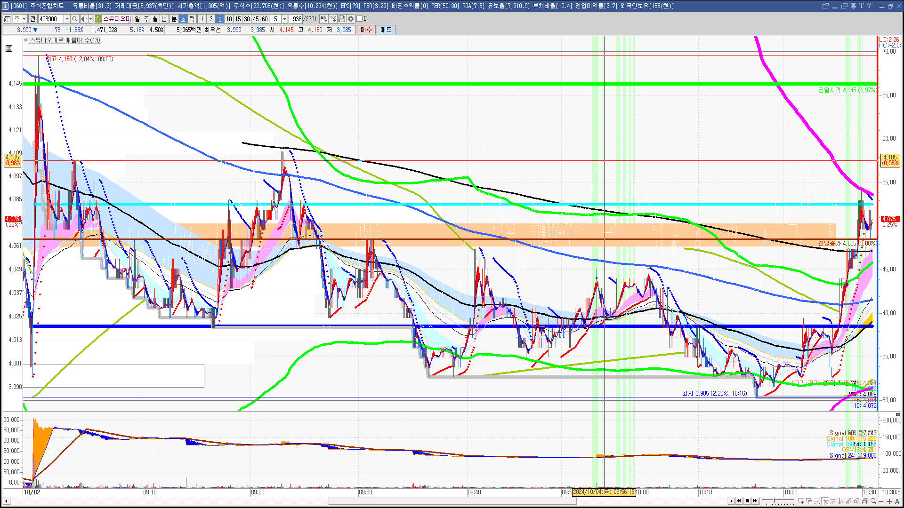The height and width of the screenshot is (508, 904).
Task: Select the 초 (seconds) chart period
Action: point(183,19)
